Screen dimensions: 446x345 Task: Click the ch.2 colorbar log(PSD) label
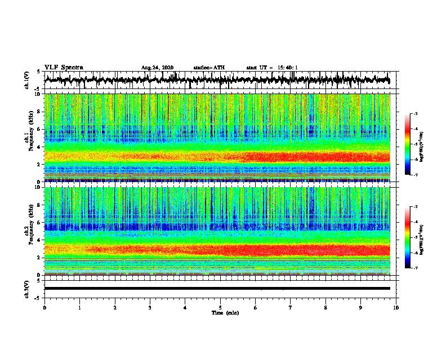tap(421, 240)
